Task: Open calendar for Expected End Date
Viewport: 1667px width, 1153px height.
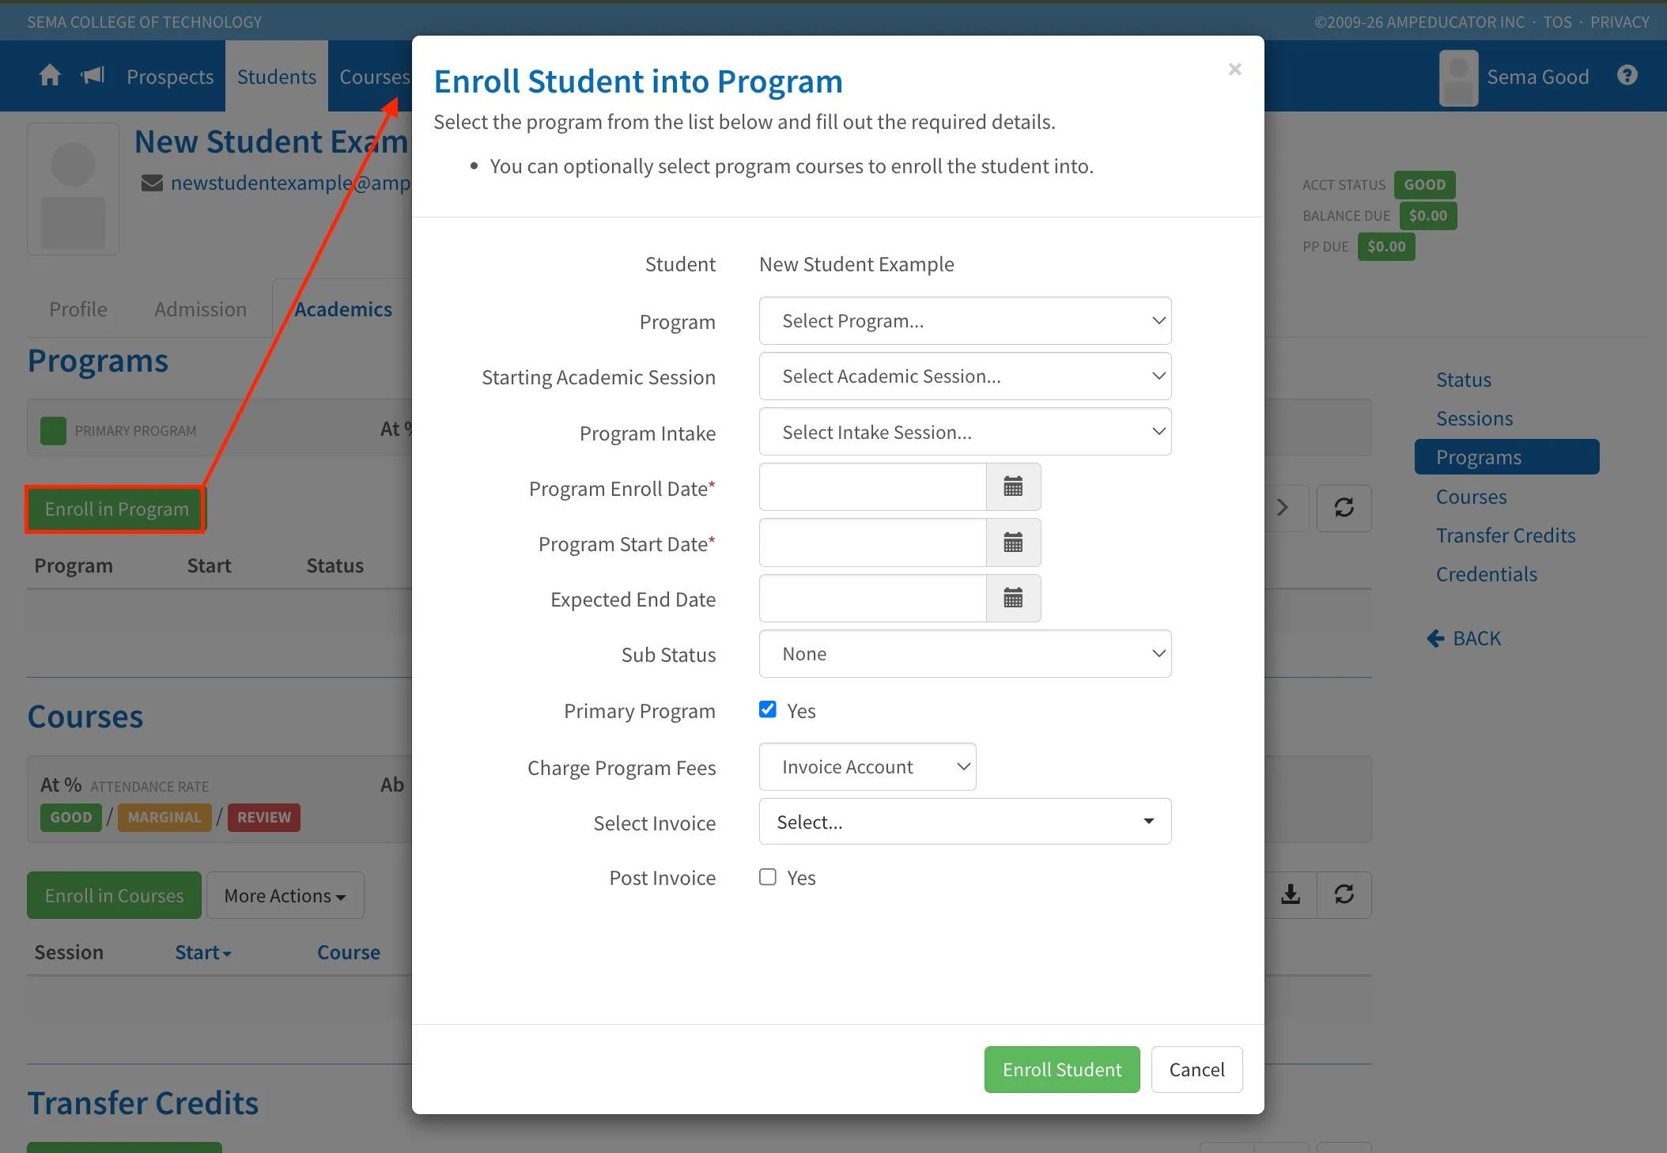Action: pyautogui.click(x=1013, y=598)
